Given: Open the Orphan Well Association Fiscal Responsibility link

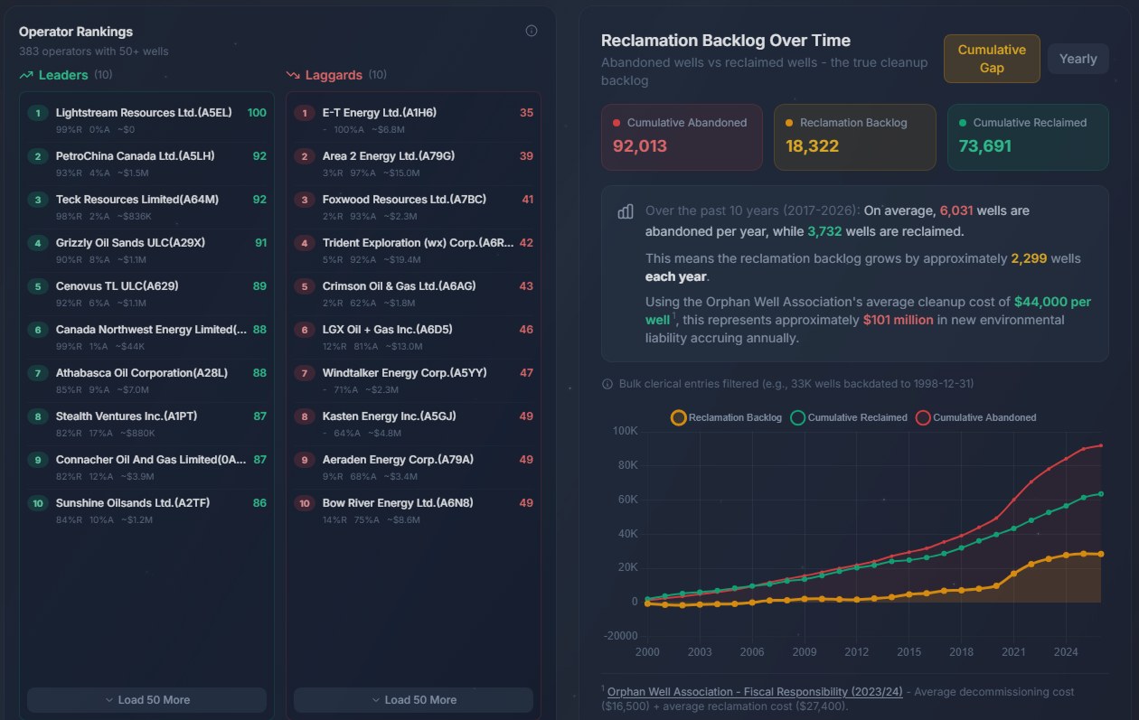Looking at the screenshot, I should tap(755, 692).
